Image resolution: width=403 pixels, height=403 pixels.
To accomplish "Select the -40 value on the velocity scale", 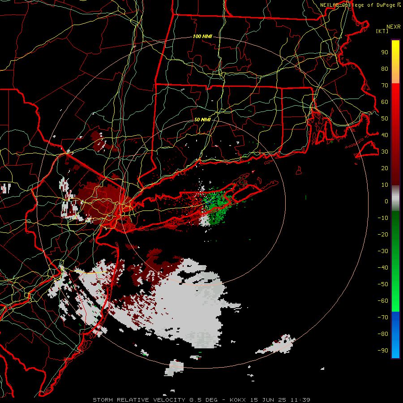I will (x=383, y=268).
